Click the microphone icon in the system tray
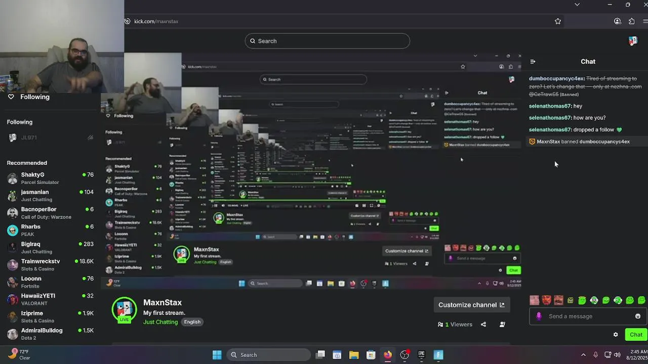Viewport: 648px width, 364px height. click(x=595, y=355)
